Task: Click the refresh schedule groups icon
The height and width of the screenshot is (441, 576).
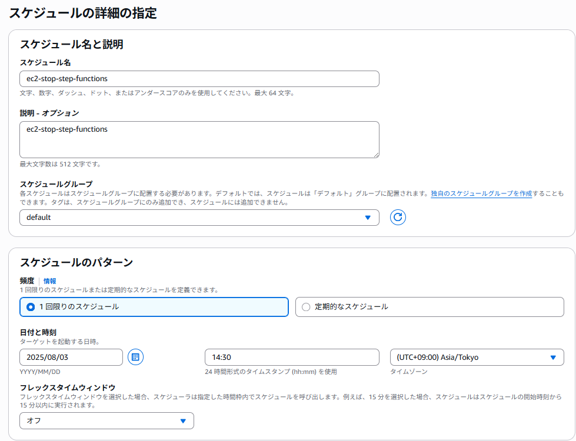Action: pyautogui.click(x=398, y=218)
